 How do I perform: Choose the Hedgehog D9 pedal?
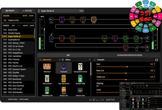[x=47, y=92]
